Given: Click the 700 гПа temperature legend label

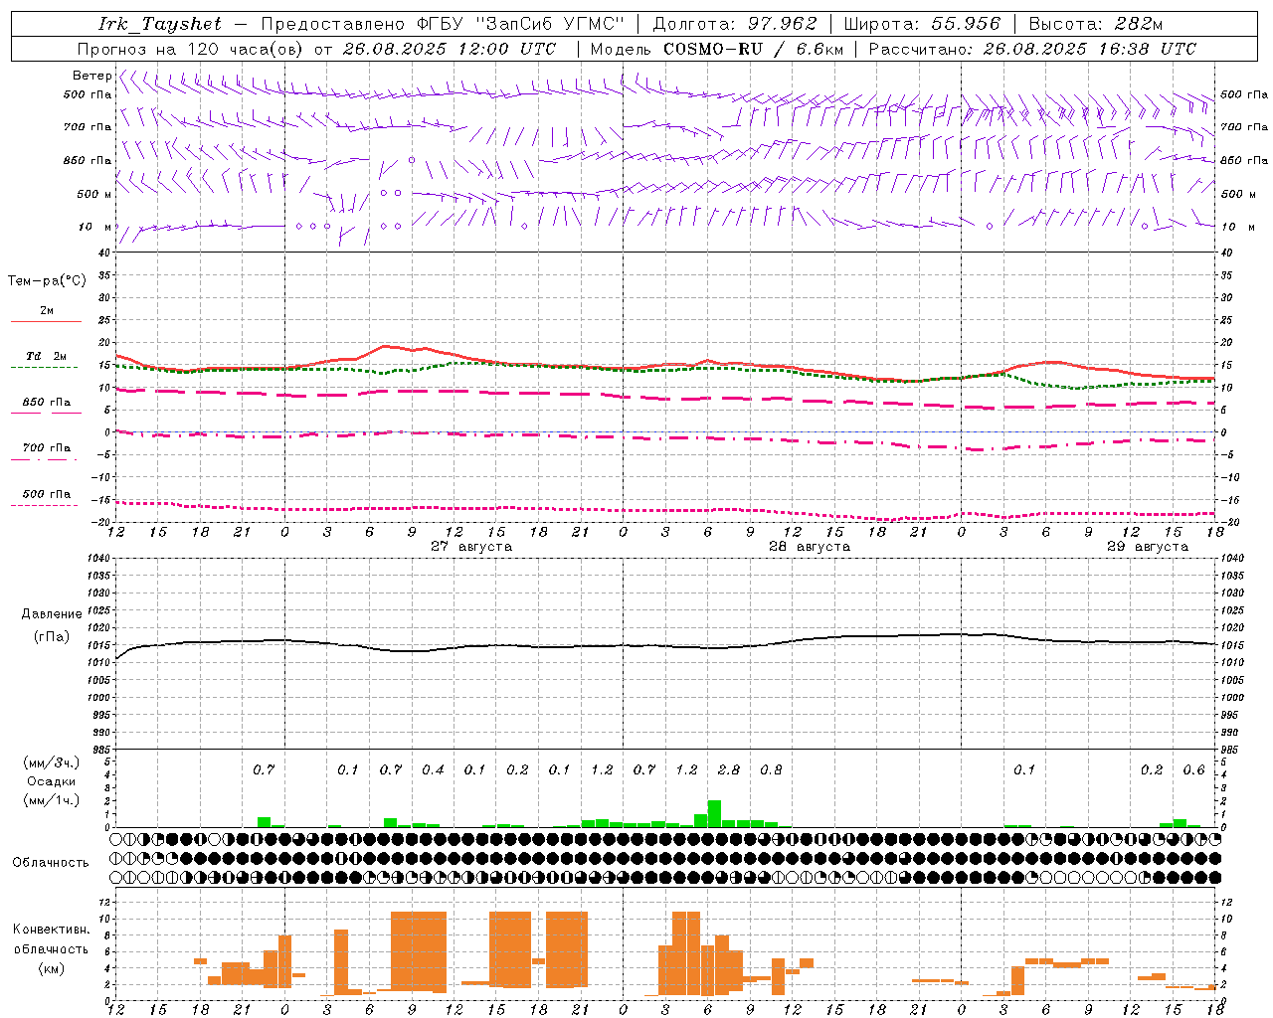Looking at the screenshot, I should (46, 448).
